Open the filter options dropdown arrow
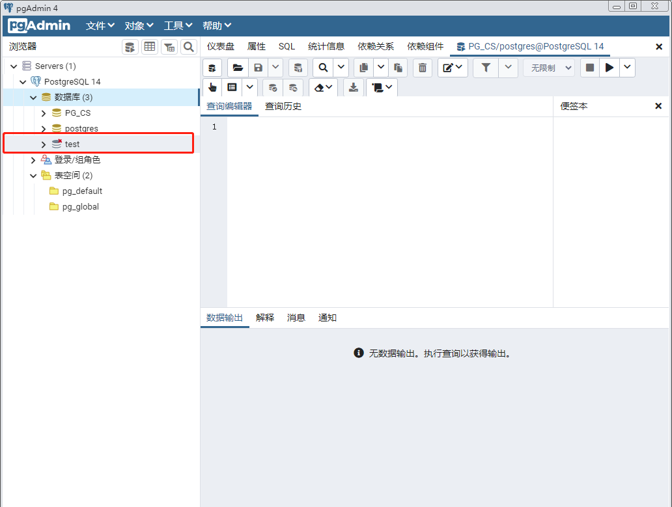Image resolution: width=672 pixels, height=507 pixels. pyautogui.click(x=509, y=68)
